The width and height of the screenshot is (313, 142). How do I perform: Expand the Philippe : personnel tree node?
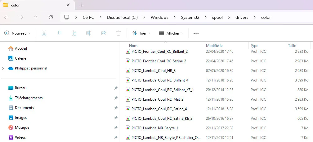coord(3,68)
